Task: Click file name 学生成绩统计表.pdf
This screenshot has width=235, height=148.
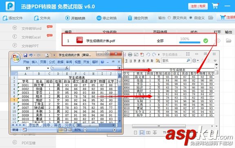Action: tap(100, 41)
